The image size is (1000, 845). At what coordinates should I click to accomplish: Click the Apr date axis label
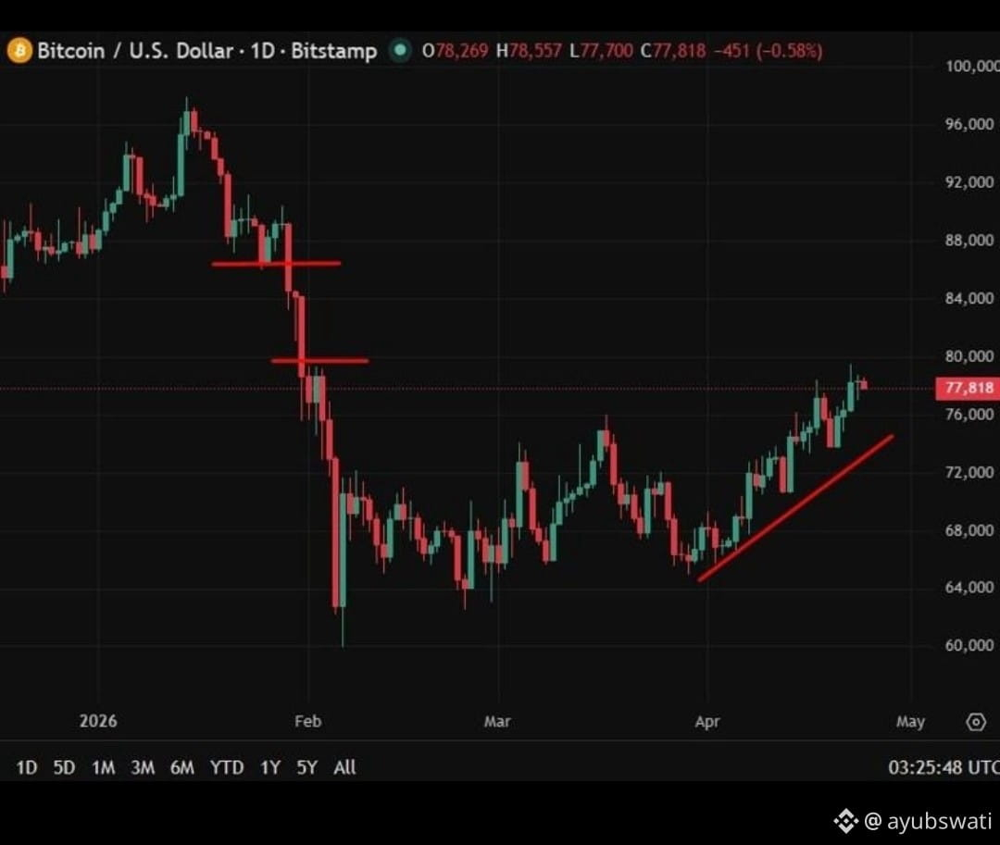point(707,721)
